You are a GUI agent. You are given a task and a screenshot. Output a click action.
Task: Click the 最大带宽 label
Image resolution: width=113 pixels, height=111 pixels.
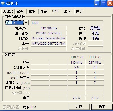(x=22, y=33)
